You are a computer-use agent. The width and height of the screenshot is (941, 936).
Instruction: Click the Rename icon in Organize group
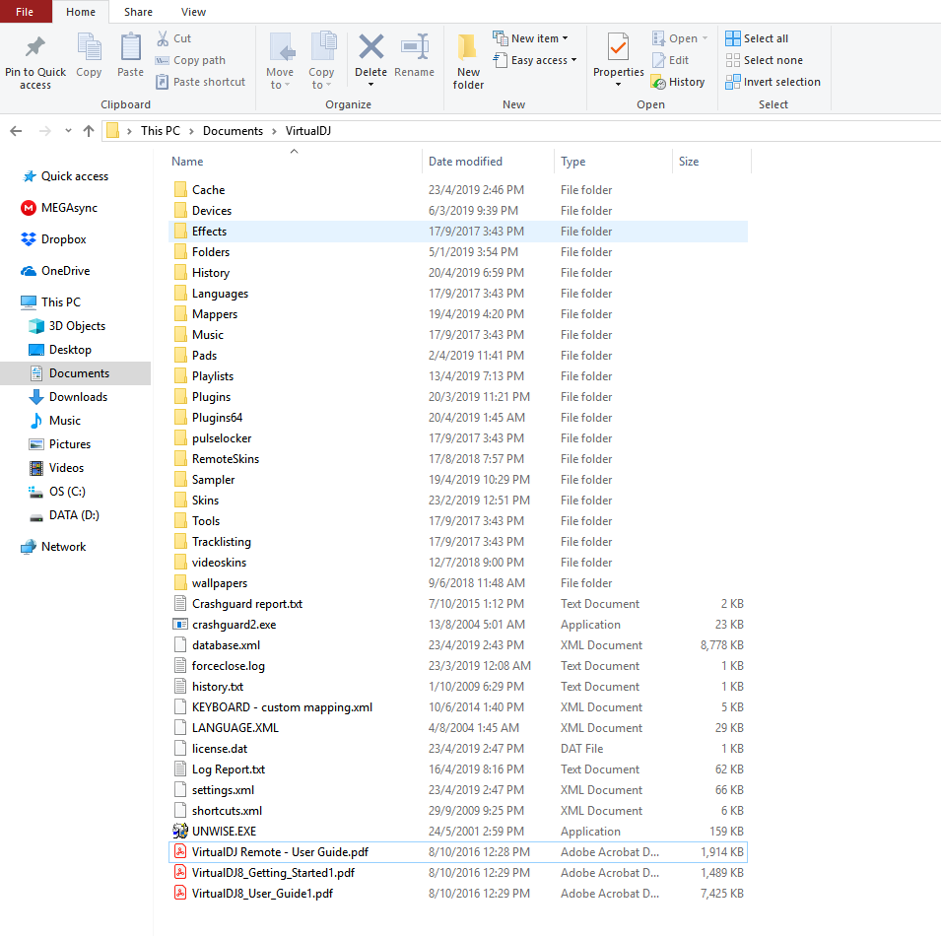[x=414, y=49]
